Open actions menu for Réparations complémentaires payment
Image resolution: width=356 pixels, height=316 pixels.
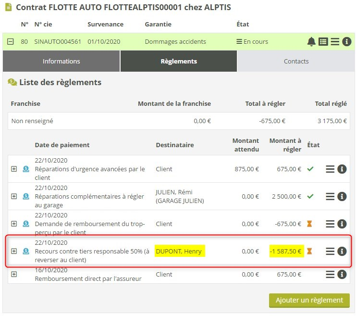click(330, 197)
